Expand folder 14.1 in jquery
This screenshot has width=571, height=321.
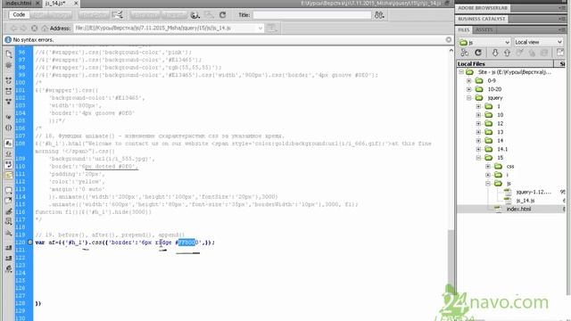tap(478, 149)
